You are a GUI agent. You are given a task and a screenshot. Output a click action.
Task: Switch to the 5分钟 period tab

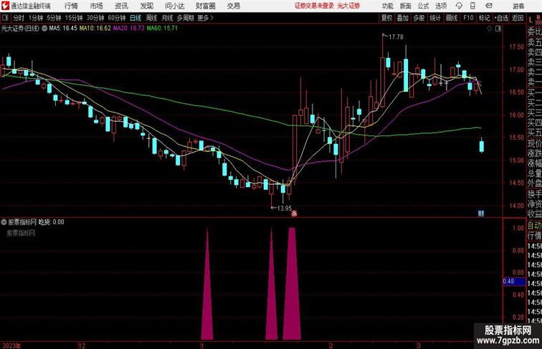54,18
